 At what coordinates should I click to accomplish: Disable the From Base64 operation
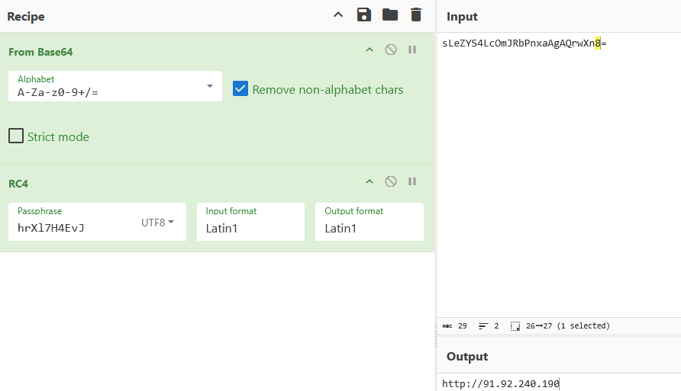pyautogui.click(x=391, y=50)
